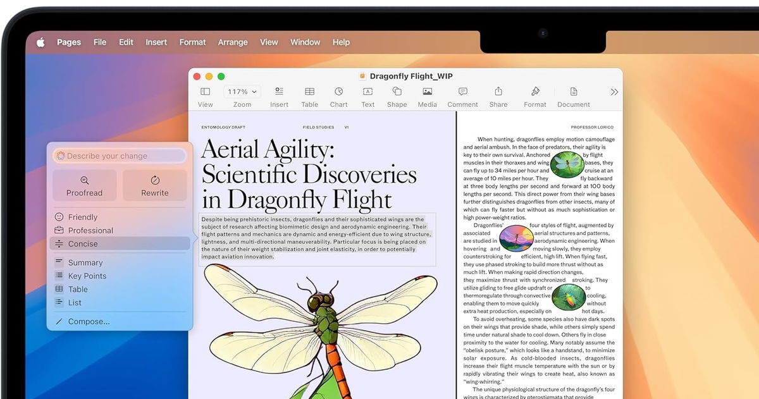Viewport: 759px width, 399px height.
Task: Open the View sidebar toolbar icon
Action: pyautogui.click(x=205, y=92)
